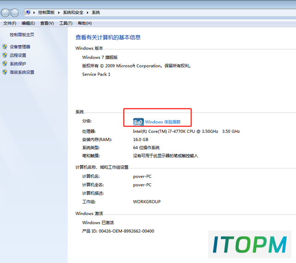Select 系统 in the address breadcrumb

(x=96, y=12)
